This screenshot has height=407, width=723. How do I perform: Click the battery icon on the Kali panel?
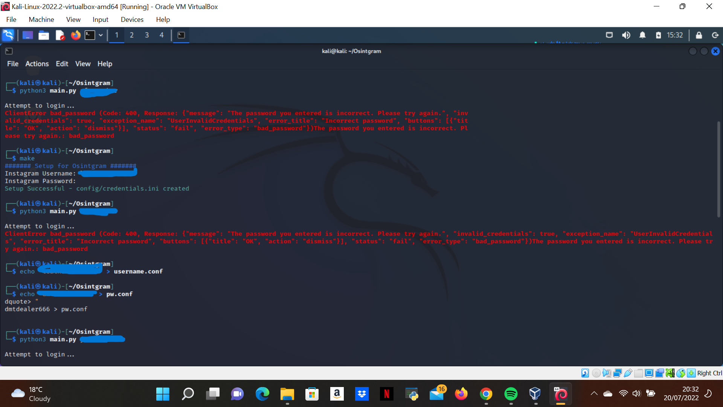click(x=659, y=35)
